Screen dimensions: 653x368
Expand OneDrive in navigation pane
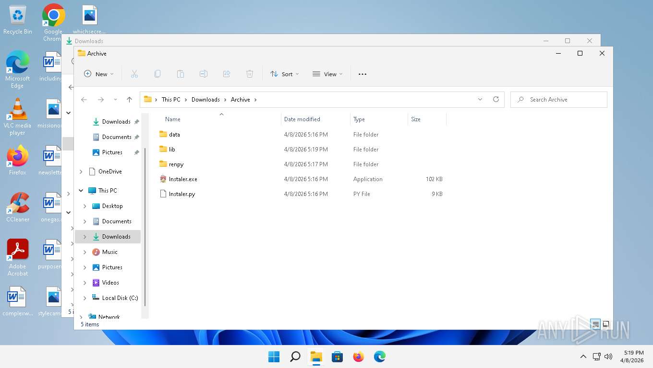(x=81, y=172)
